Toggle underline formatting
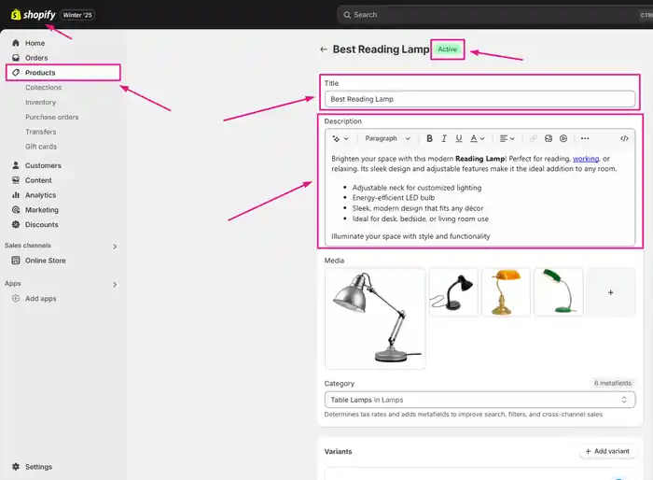Screen dimensions: 653x480 click(459, 138)
